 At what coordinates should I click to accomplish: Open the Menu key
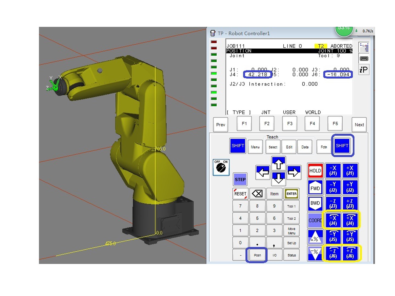(255, 147)
